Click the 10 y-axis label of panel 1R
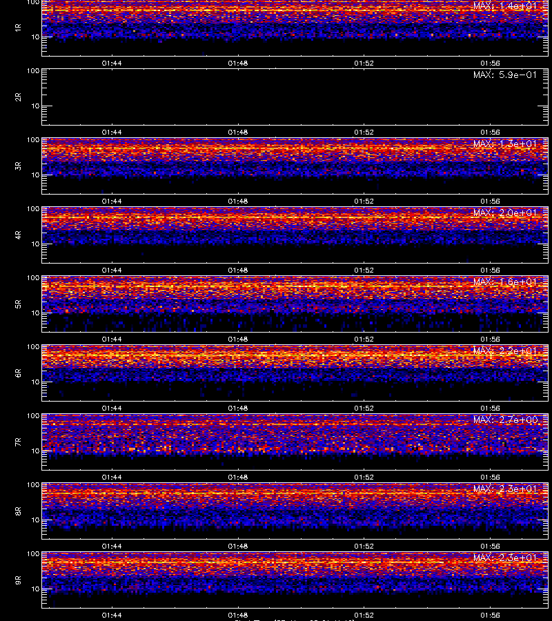 [35, 37]
